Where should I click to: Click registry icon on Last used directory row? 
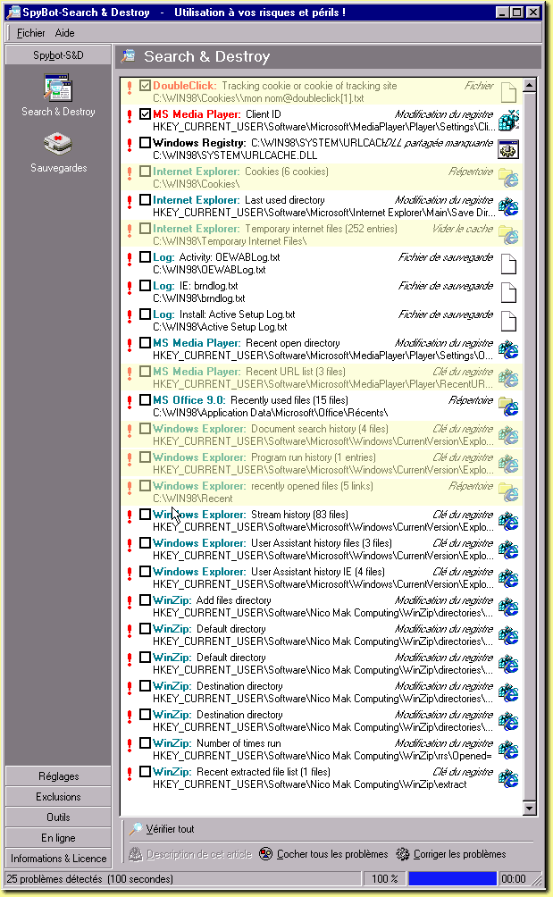508,206
